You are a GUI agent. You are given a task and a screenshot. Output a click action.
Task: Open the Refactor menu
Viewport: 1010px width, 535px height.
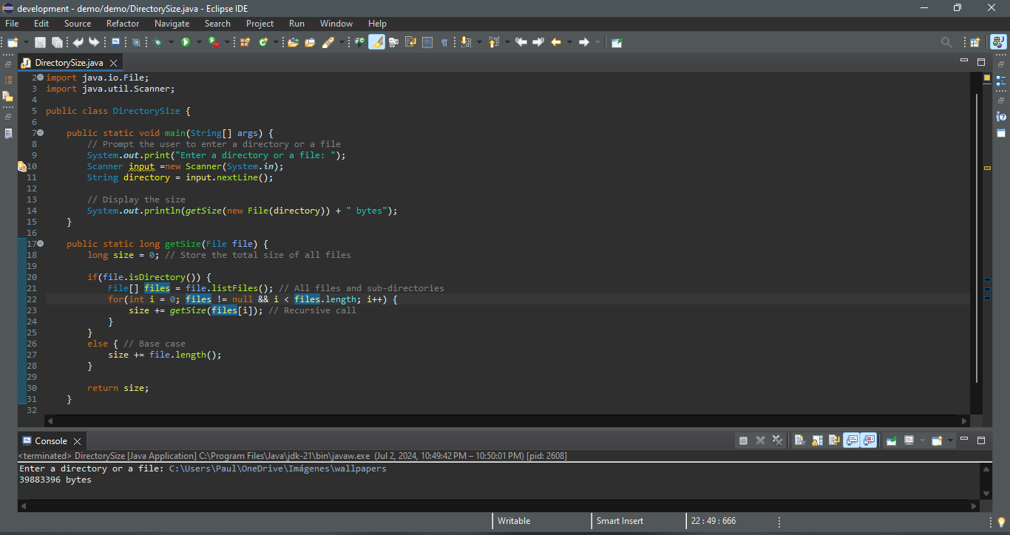pos(123,24)
